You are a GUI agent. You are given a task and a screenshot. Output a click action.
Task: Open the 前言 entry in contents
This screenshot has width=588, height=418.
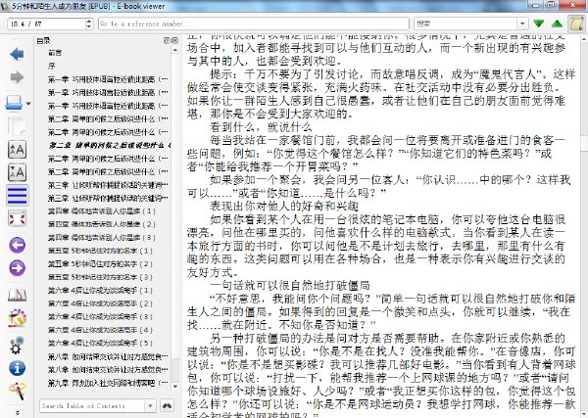(x=55, y=53)
